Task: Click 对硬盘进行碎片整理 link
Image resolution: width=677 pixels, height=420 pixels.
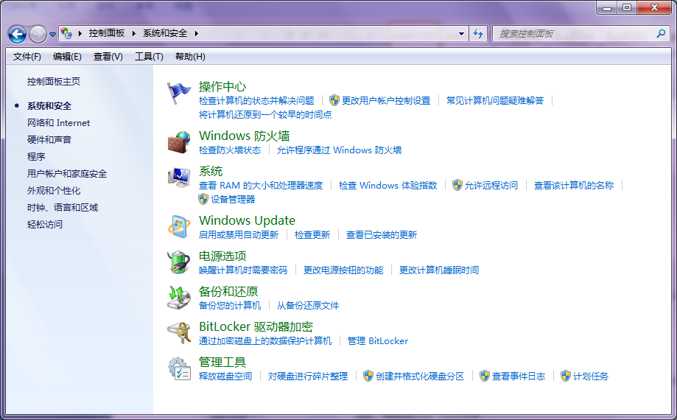Action: point(308,376)
